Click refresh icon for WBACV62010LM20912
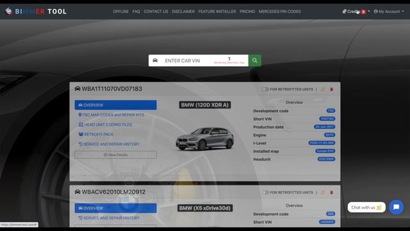The width and height of the screenshot is (410, 231). 323,193
